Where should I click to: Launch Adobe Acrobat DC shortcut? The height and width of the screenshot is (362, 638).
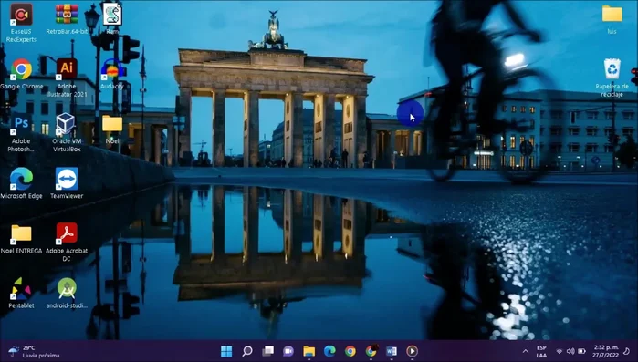pos(67,243)
